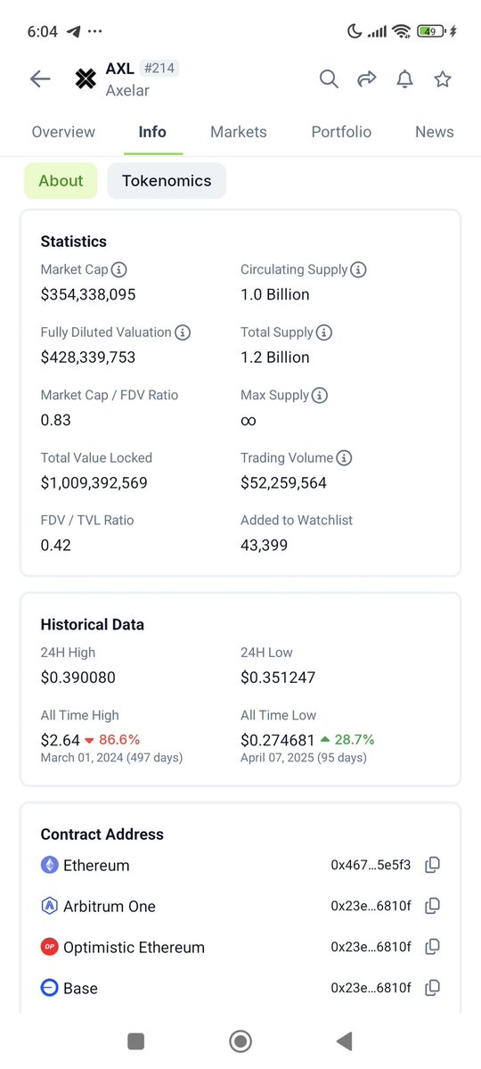Select the Info tab
Screen dimensions: 481x1069
click(x=152, y=132)
